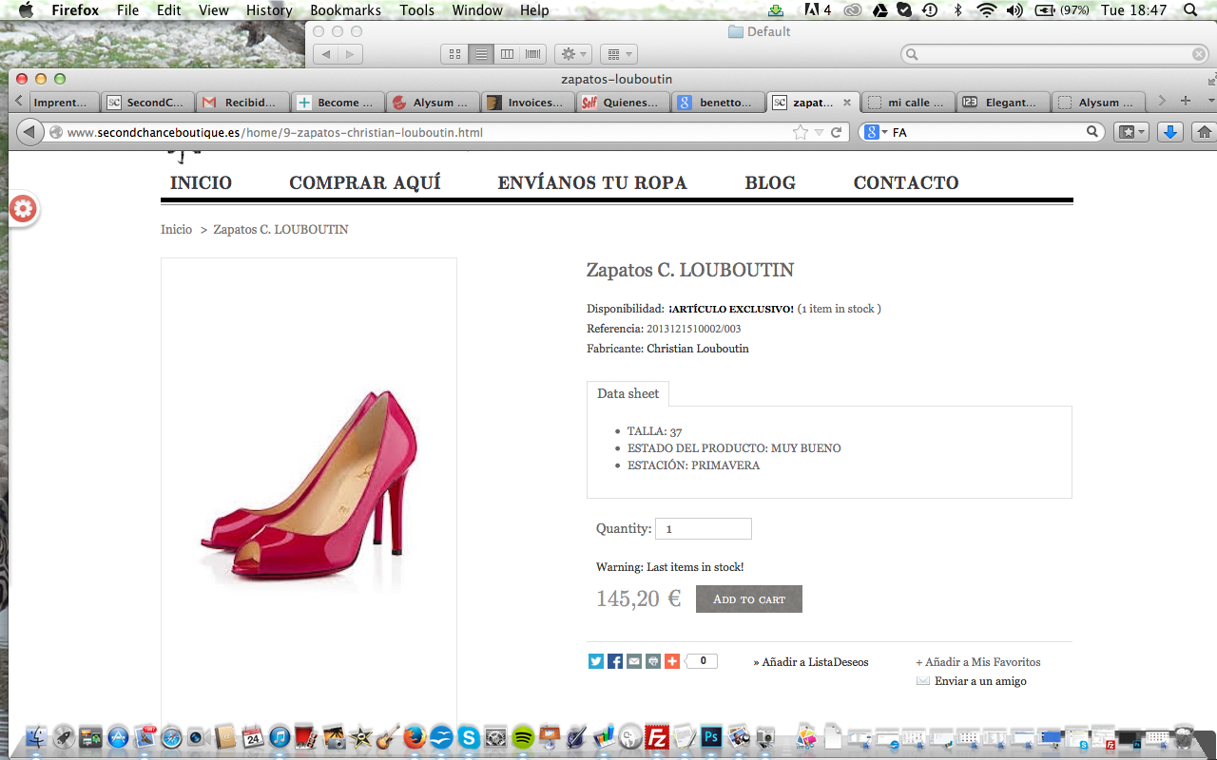Go back with Firefox's back arrow button

(x=30, y=132)
